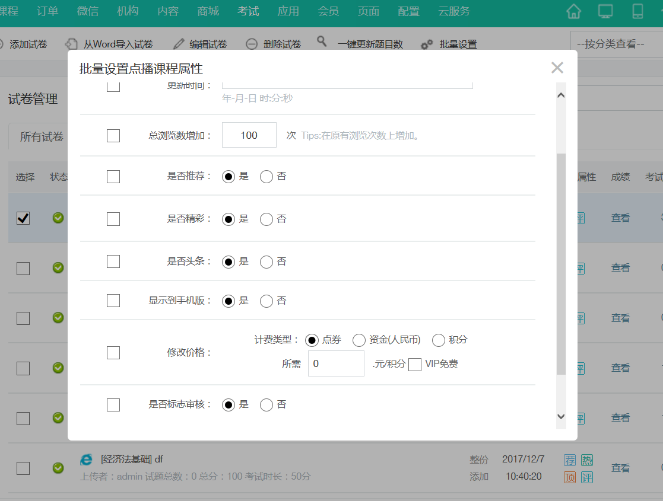Enable the 显示到手机版 checkbox
663x501 pixels.
tap(113, 301)
